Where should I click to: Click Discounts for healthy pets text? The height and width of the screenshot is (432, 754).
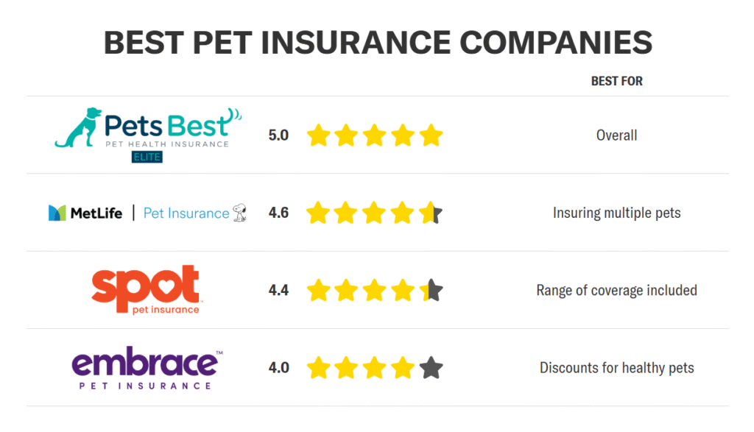pos(616,368)
